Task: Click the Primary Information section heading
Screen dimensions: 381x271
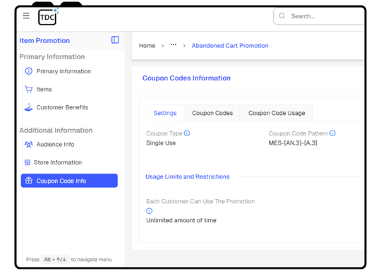Action: [x=52, y=57]
